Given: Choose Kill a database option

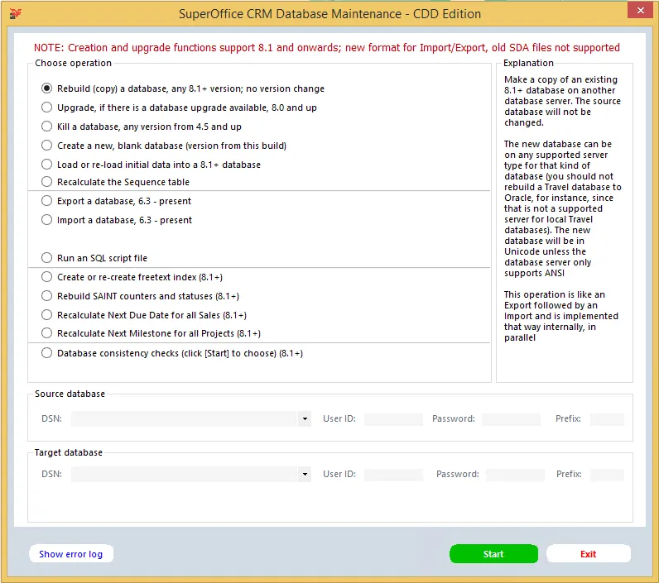Looking at the screenshot, I should tap(47, 127).
